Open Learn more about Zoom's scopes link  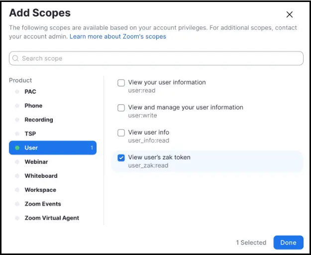[x=118, y=36]
